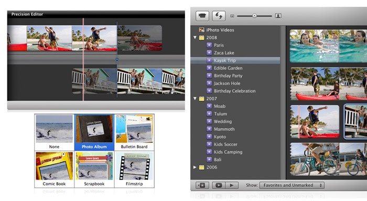This screenshot has height=201, width=367.
Task: Click the red playhead line in Precision Editor
Action: pos(83,60)
